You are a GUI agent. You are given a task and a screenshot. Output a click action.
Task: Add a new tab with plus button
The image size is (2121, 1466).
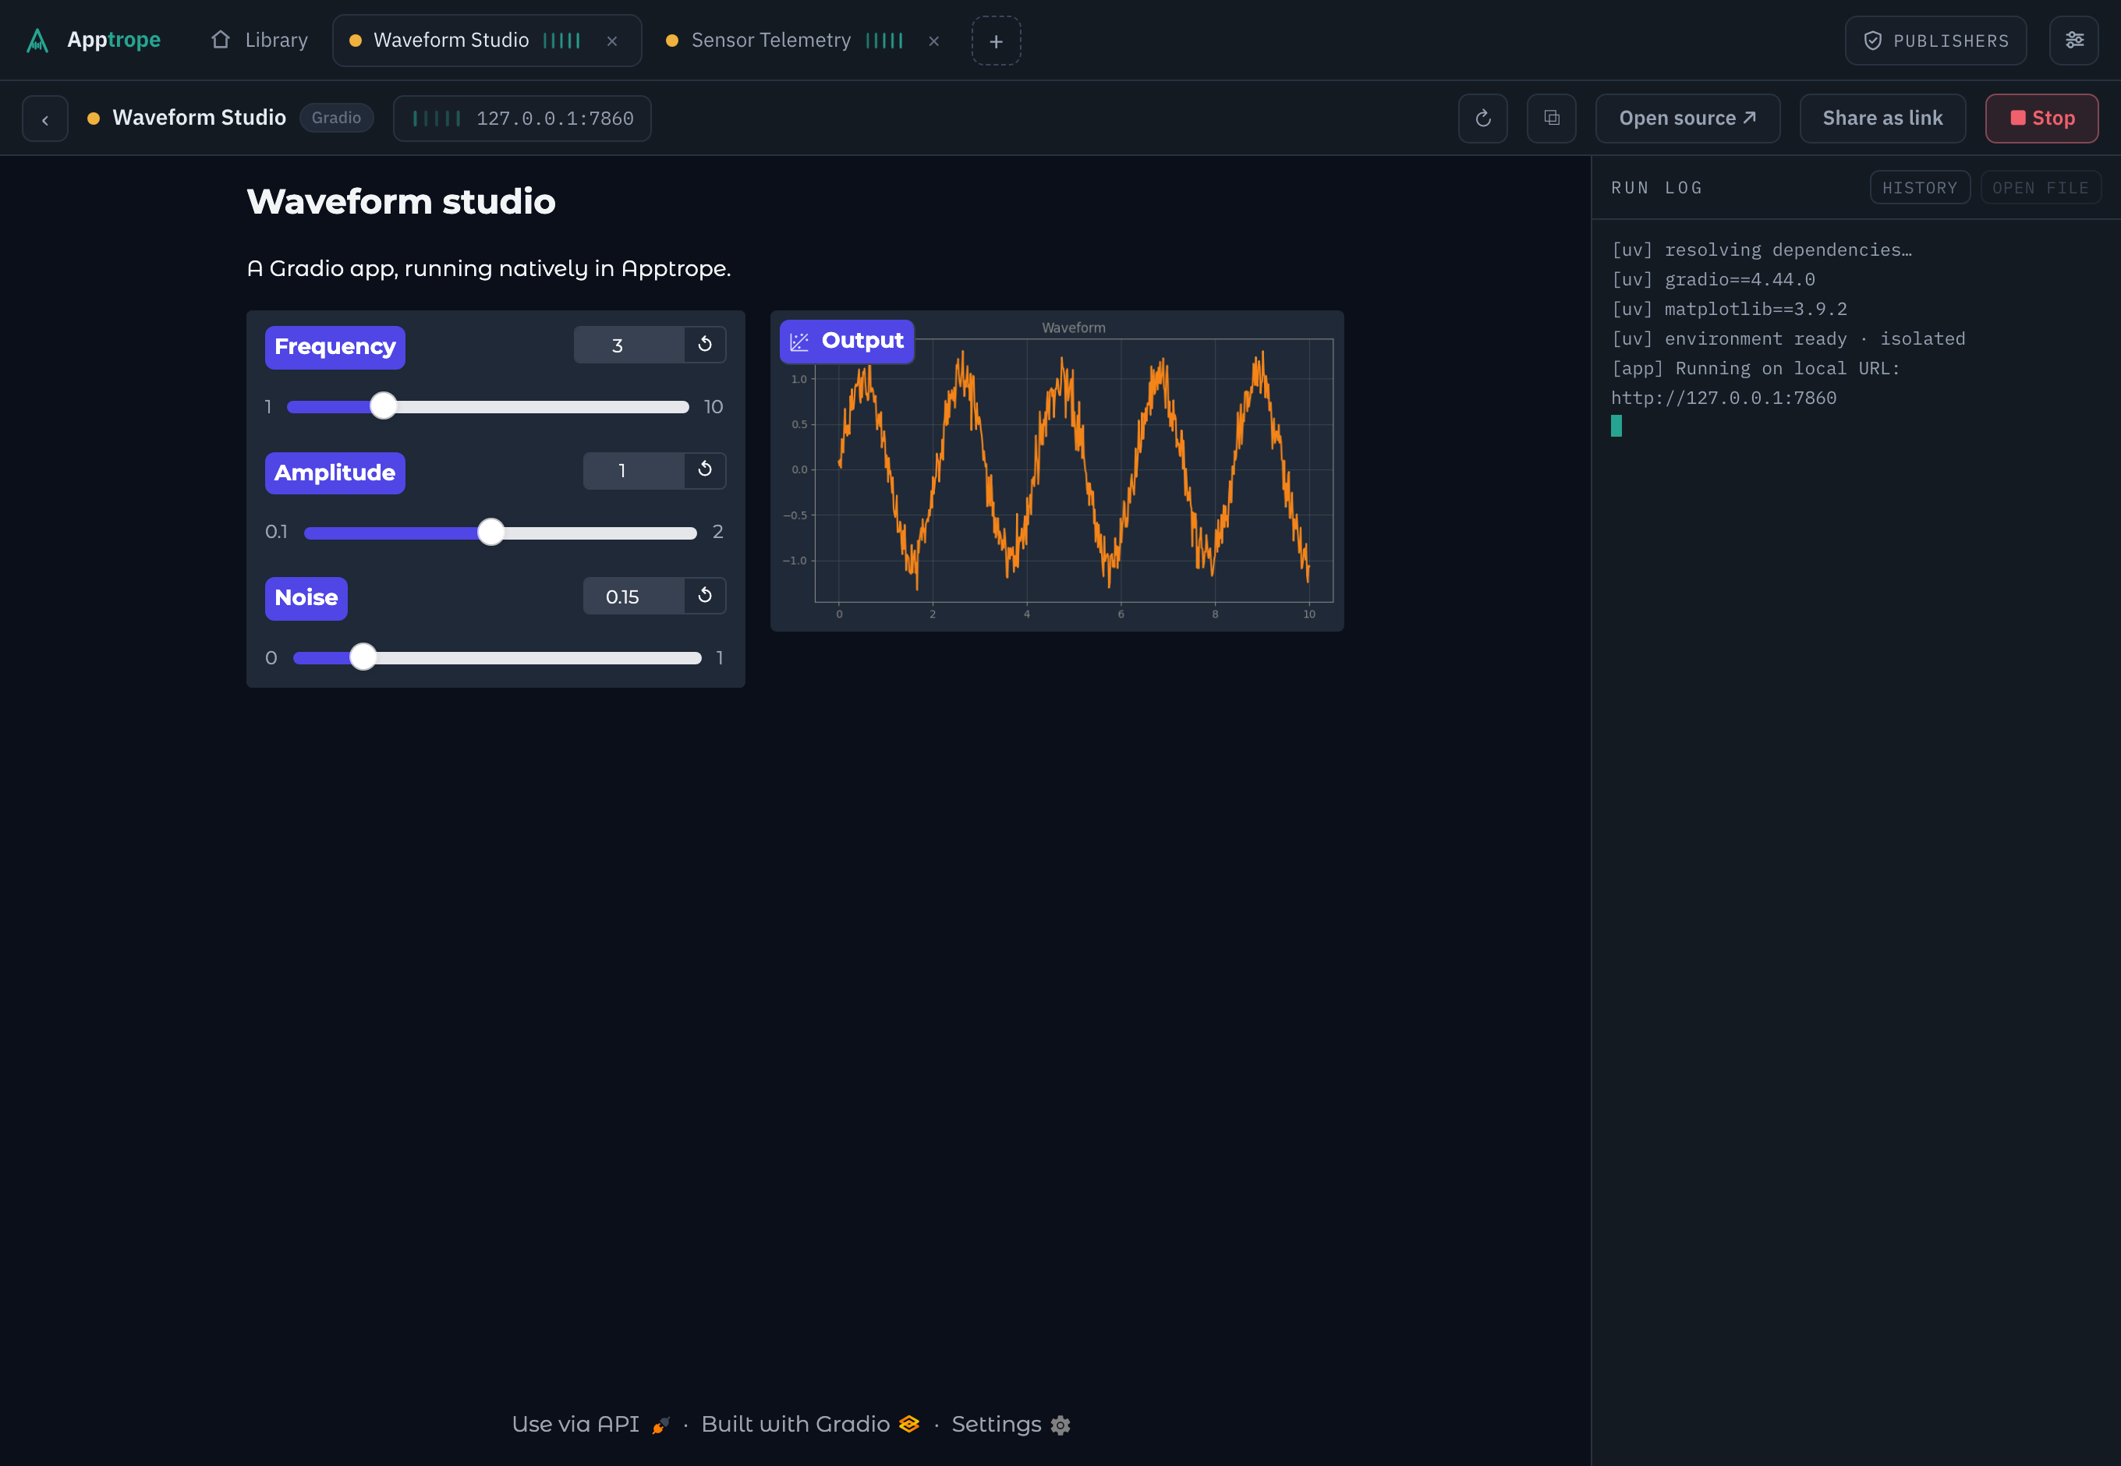tap(996, 41)
